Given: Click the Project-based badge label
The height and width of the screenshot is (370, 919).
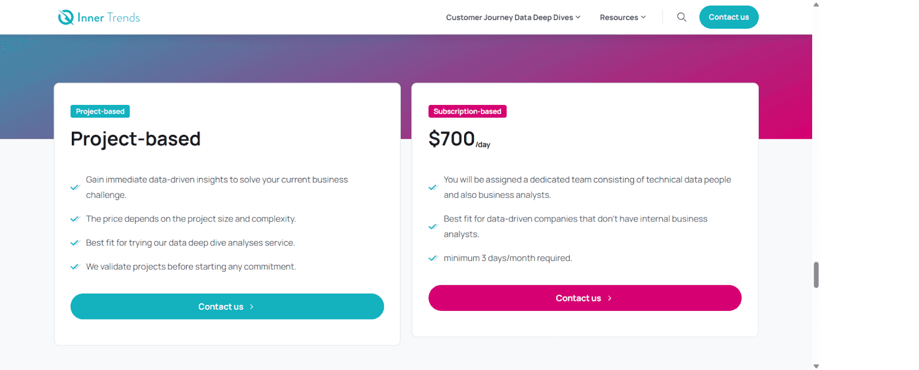Looking at the screenshot, I should [99, 111].
